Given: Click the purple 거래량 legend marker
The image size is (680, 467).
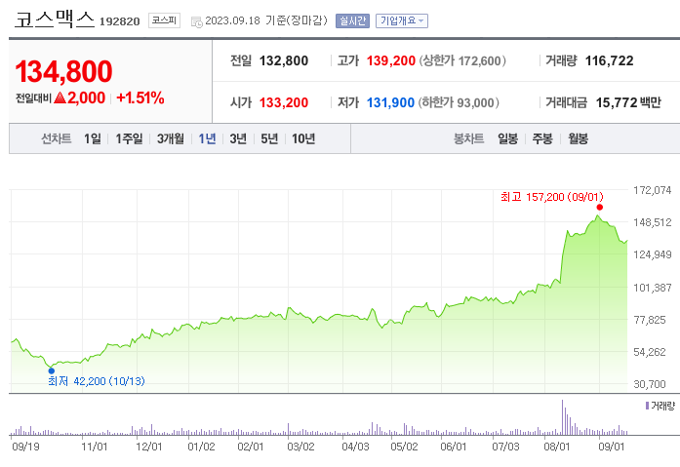Looking at the screenshot, I should [647, 406].
